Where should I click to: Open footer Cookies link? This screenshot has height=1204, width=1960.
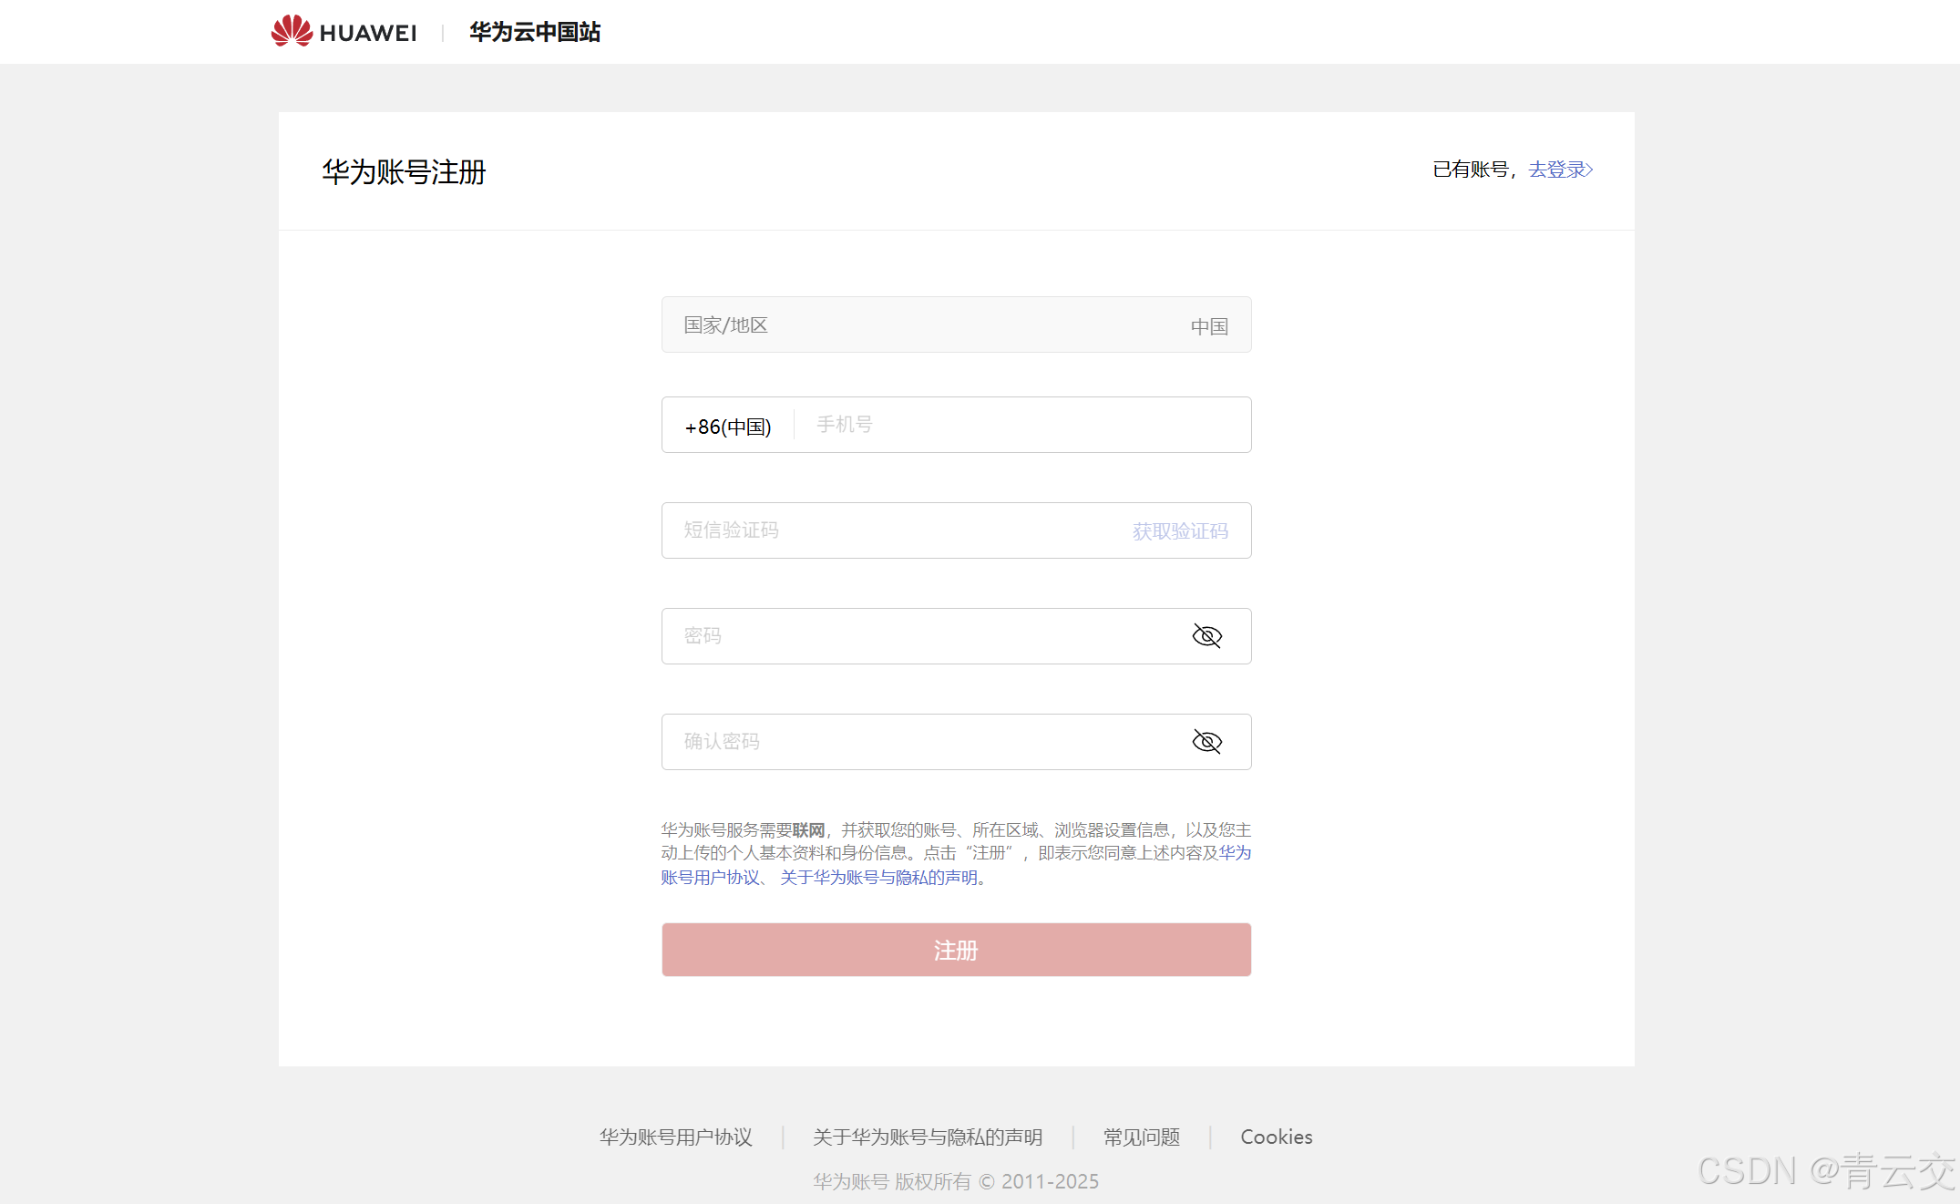(1277, 1137)
